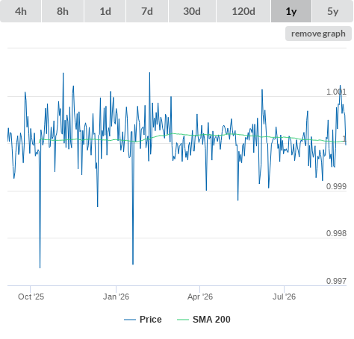Select the active 1y tab

pos(291,11)
